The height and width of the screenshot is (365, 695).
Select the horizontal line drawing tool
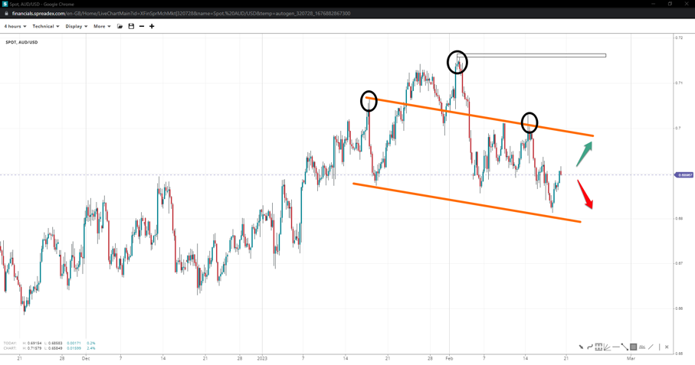[616, 347]
